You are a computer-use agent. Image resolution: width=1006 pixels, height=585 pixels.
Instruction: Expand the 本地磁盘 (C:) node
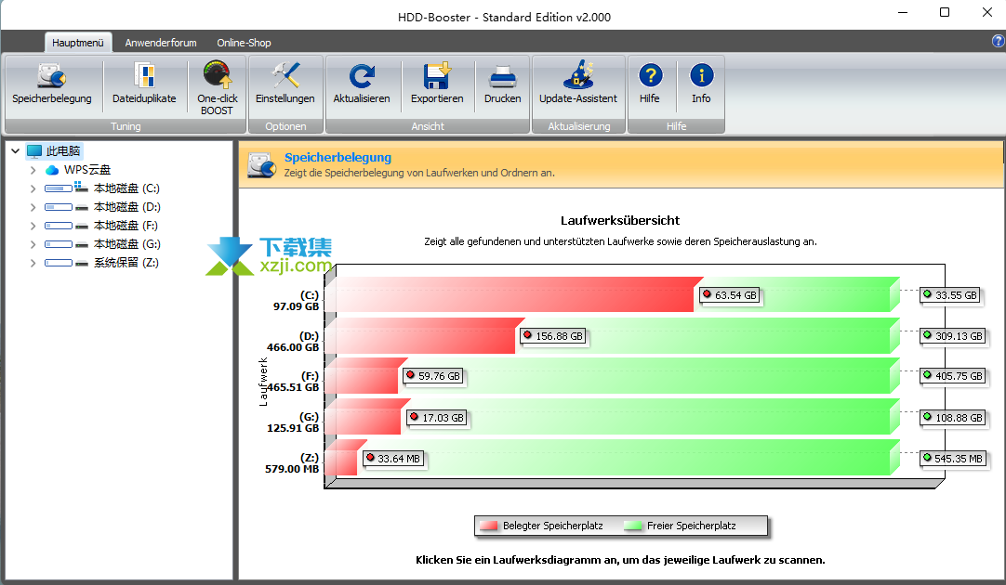[x=33, y=188]
